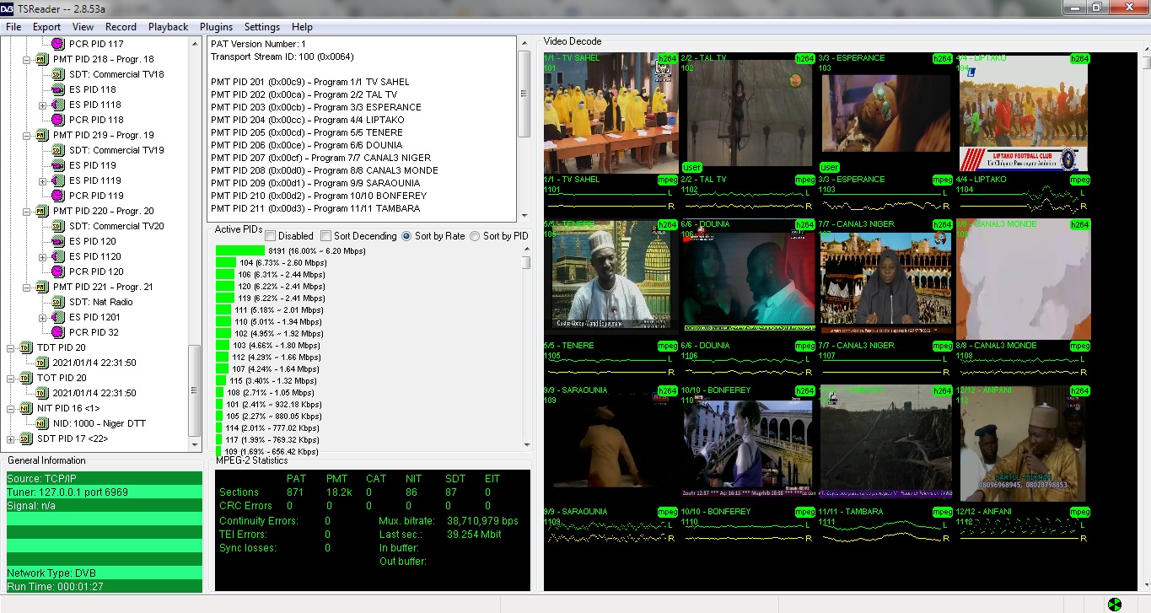Image resolution: width=1151 pixels, height=613 pixels.
Task: Click the clock icon beside PCR PID 32
Action: [x=57, y=332]
